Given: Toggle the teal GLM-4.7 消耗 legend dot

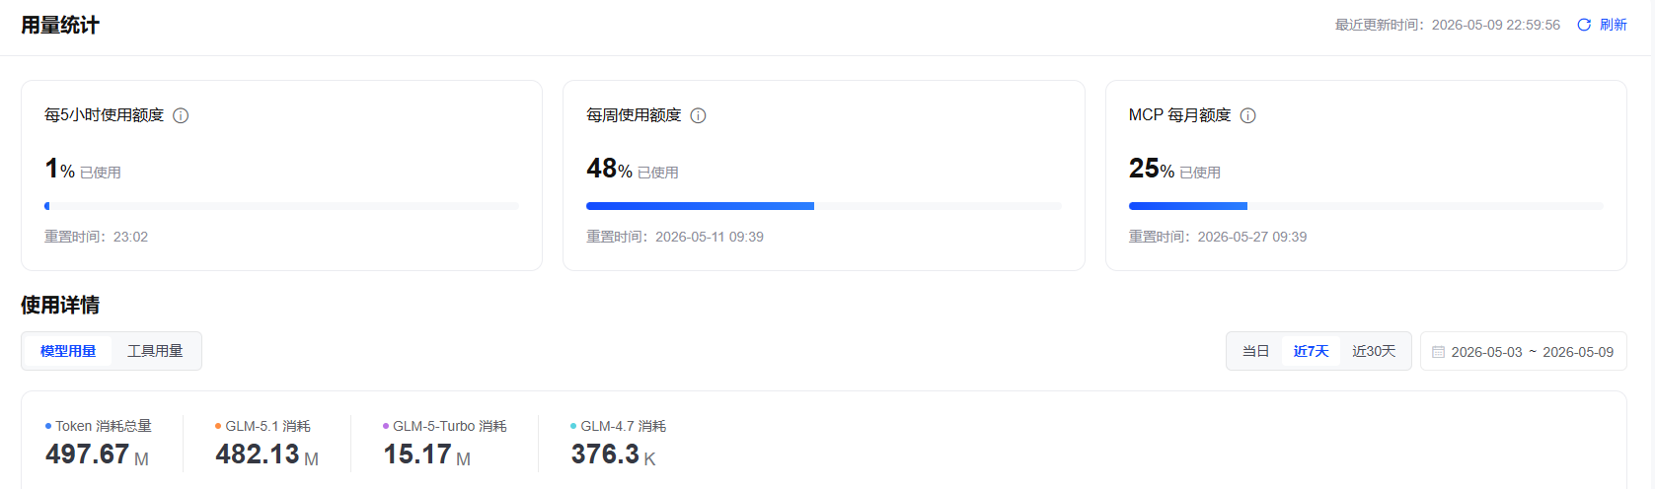Looking at the screenshot, I should coord(573,426).
